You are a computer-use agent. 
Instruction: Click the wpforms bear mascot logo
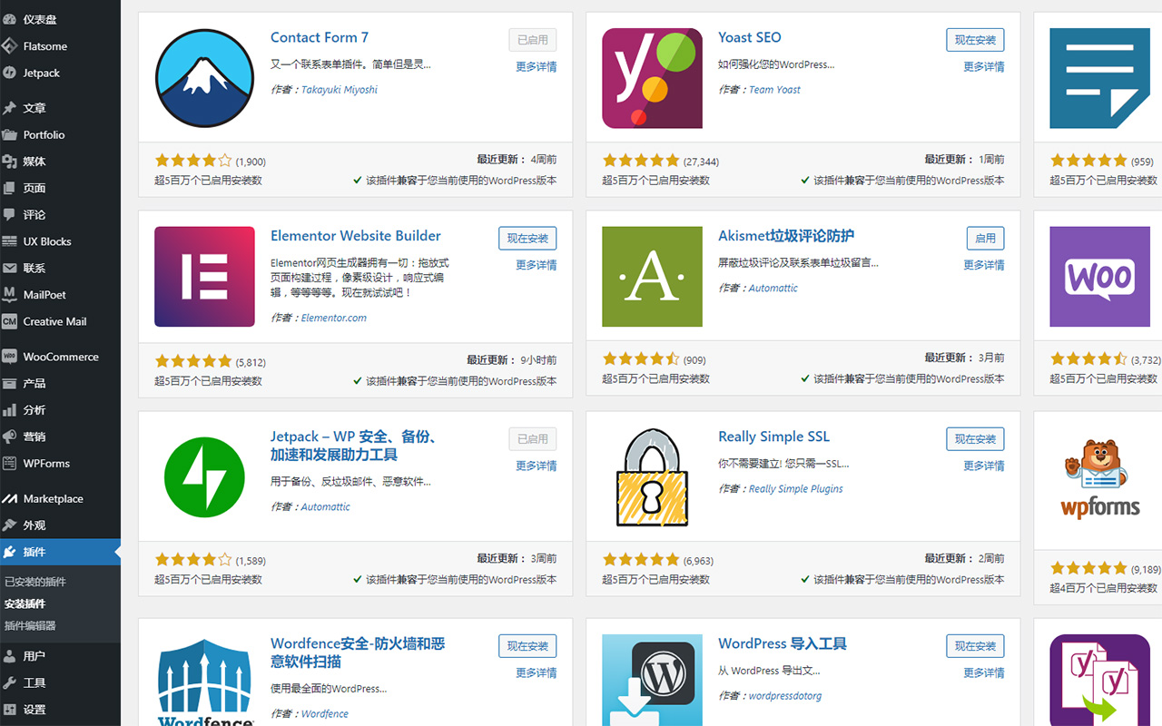pos(1099,477)
